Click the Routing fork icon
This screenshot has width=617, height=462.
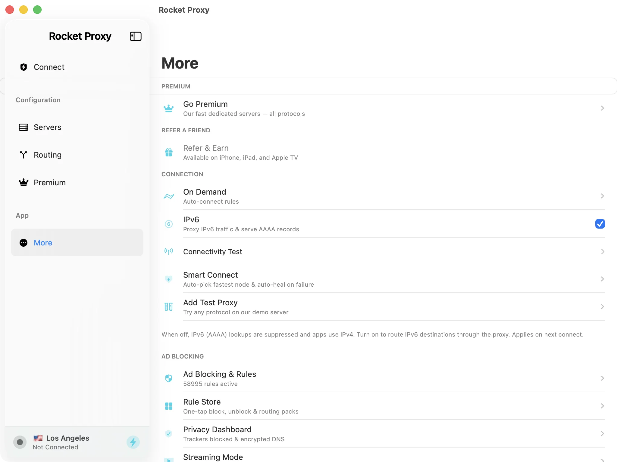(23, 155)
